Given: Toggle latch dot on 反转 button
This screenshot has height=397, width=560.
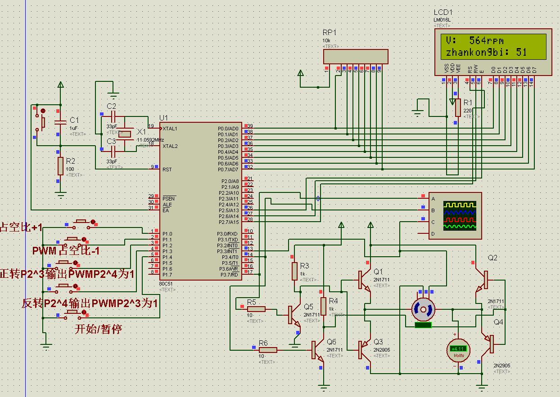Looking at the screenshot, I should coord(76,286).
